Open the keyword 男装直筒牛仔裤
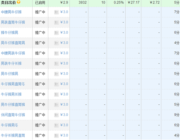Screen dimensions: 180x140 [x=13, y=22]
